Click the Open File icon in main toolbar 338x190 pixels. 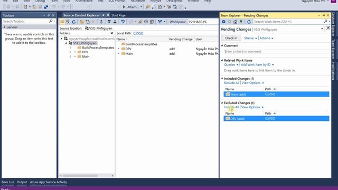click(34, 7)
